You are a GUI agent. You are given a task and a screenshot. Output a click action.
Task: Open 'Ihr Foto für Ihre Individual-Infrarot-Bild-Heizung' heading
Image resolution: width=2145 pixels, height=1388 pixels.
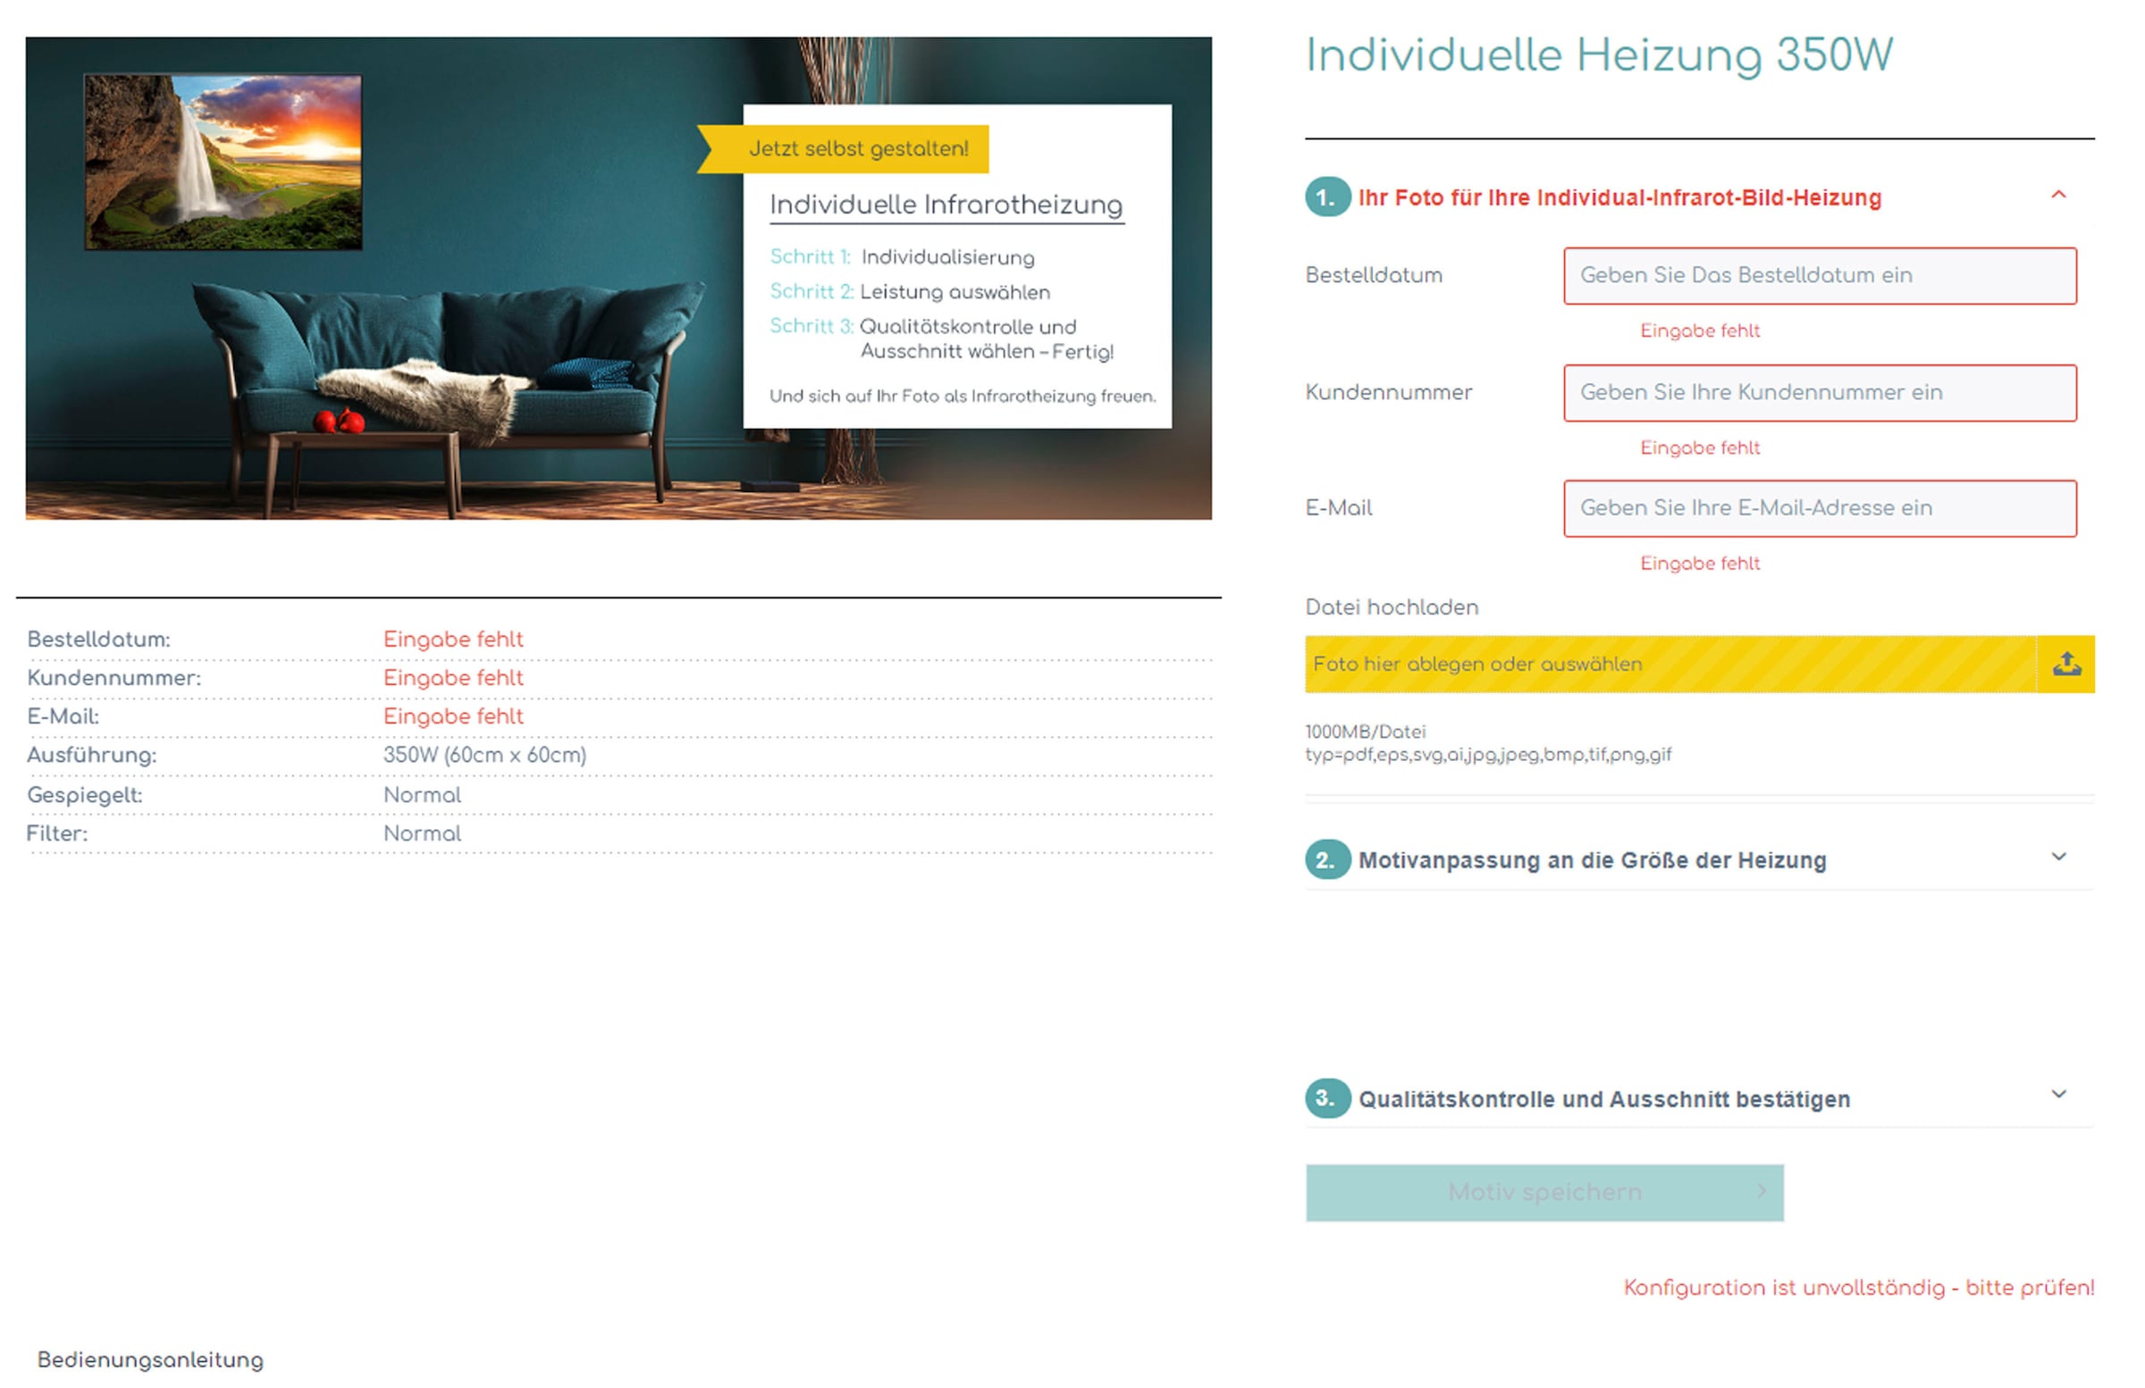click(1619, 198)
